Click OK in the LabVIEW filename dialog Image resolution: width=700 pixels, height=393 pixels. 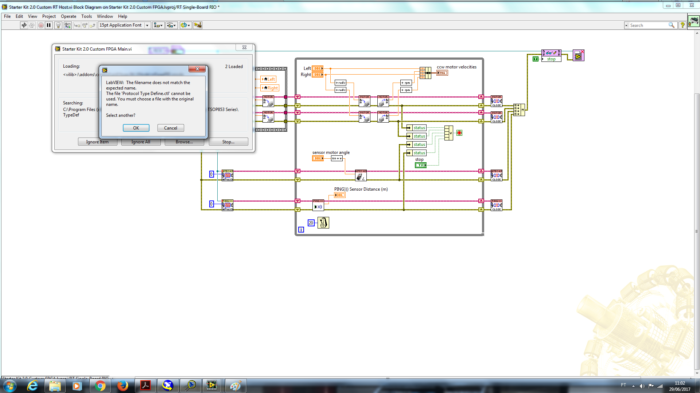(x=136, y=128)
